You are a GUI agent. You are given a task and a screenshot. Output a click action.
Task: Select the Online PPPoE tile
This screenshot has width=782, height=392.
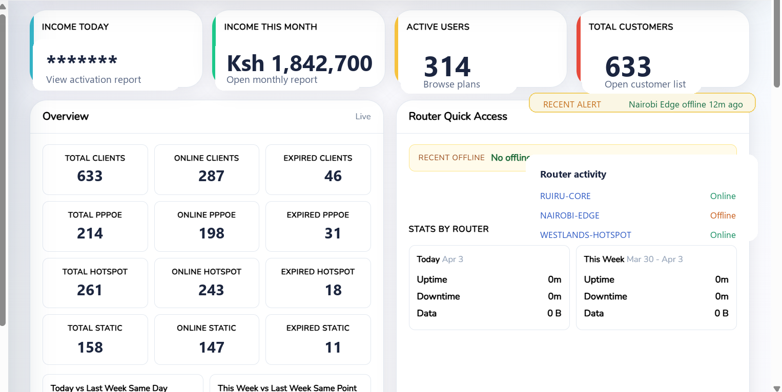coord(207,226)
